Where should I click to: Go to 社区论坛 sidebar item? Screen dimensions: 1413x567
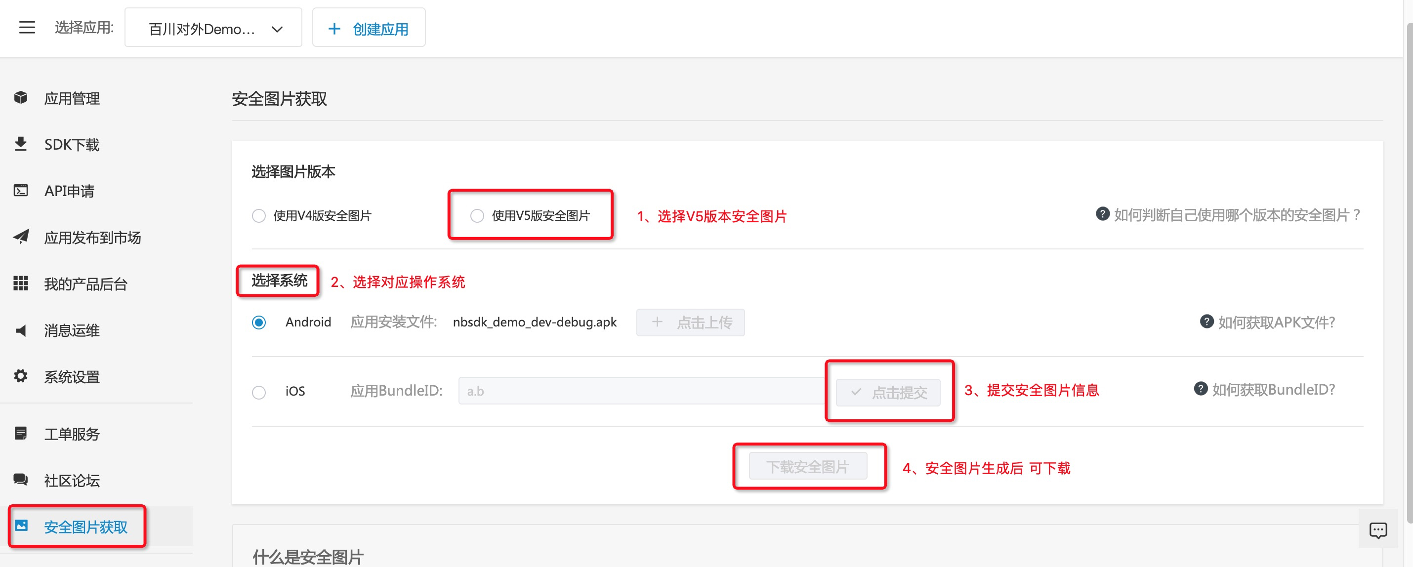point(71,481)
